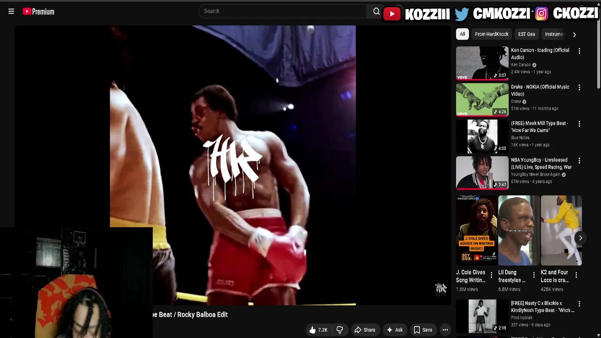This screenshot has width=601, height=338.
Task: Click inside the Search text field
Action: coord(284,11)
